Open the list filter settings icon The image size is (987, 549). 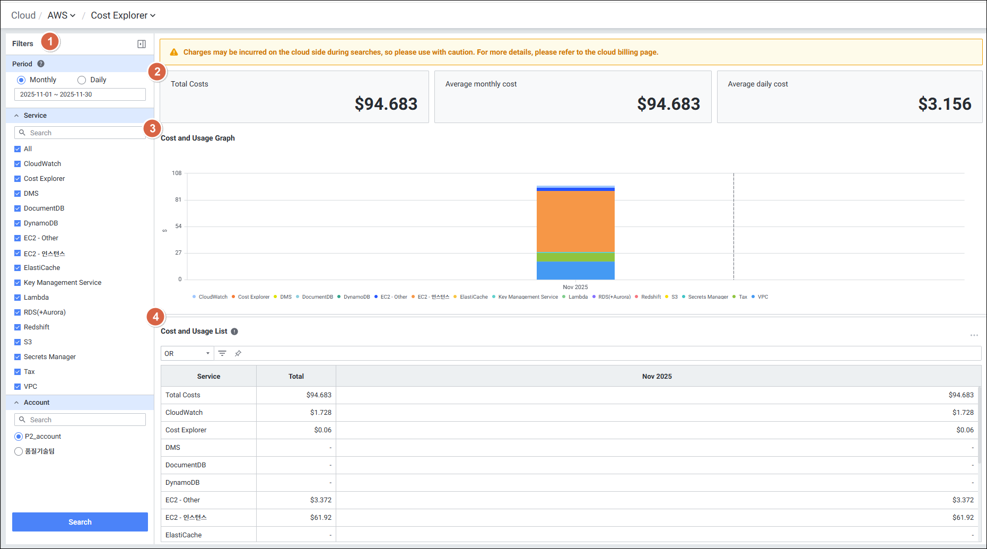[222, 353]
